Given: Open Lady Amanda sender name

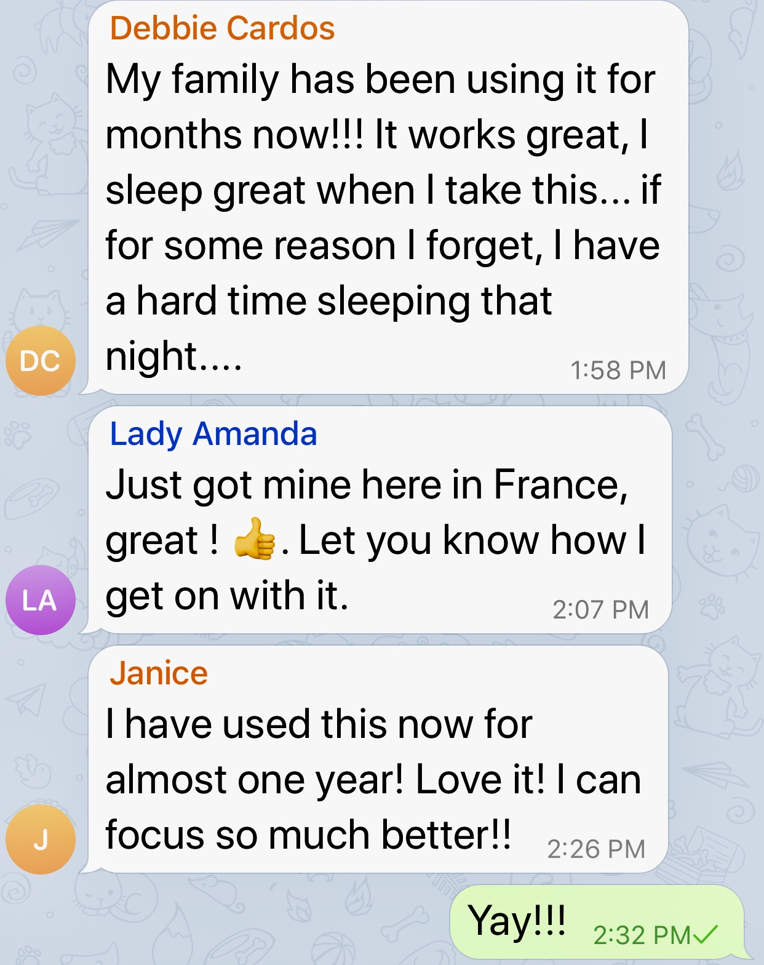Looking at the screenshot, I should (x=213, y=433).
